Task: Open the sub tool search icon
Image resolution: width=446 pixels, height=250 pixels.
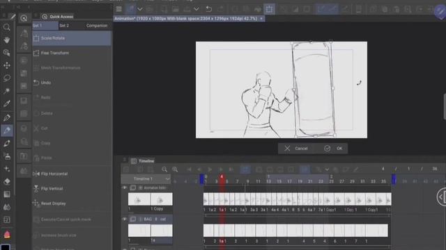Action: [24, 19]
